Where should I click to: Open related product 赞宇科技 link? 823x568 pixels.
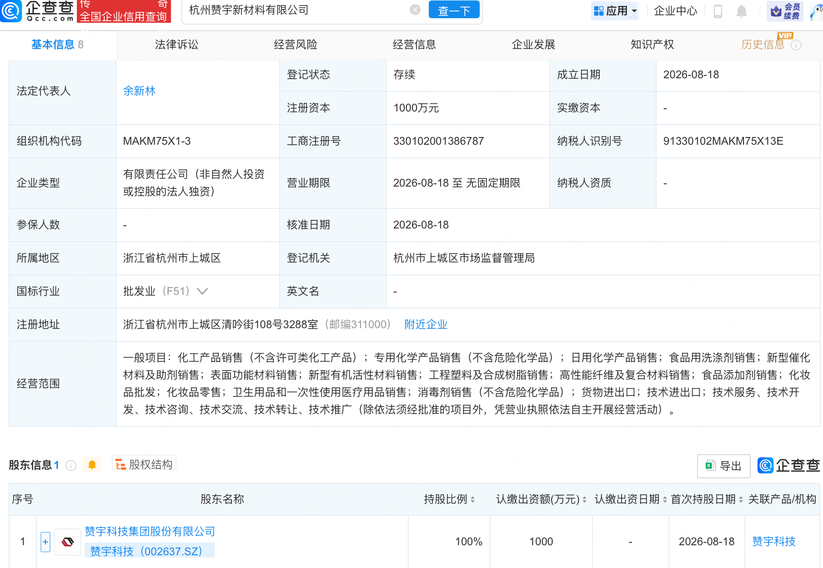(x=774, y=542)
